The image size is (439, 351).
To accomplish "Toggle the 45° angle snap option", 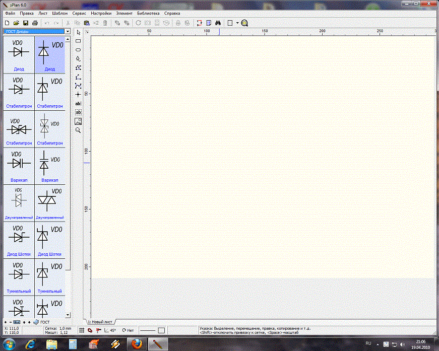I will [x=110, y=330].
